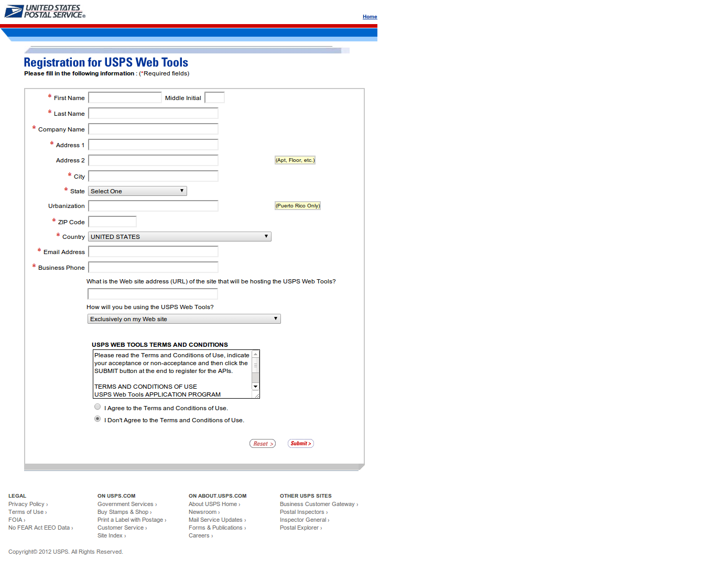Open the Buy Stamps & Shop link
705x571 pixels.
click(124, 512)
